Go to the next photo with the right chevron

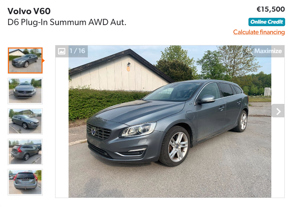pos(278,111)
